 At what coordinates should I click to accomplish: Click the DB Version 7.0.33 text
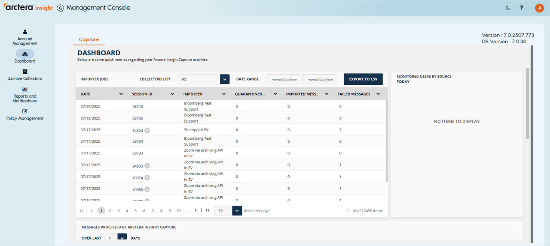[504, 42]
